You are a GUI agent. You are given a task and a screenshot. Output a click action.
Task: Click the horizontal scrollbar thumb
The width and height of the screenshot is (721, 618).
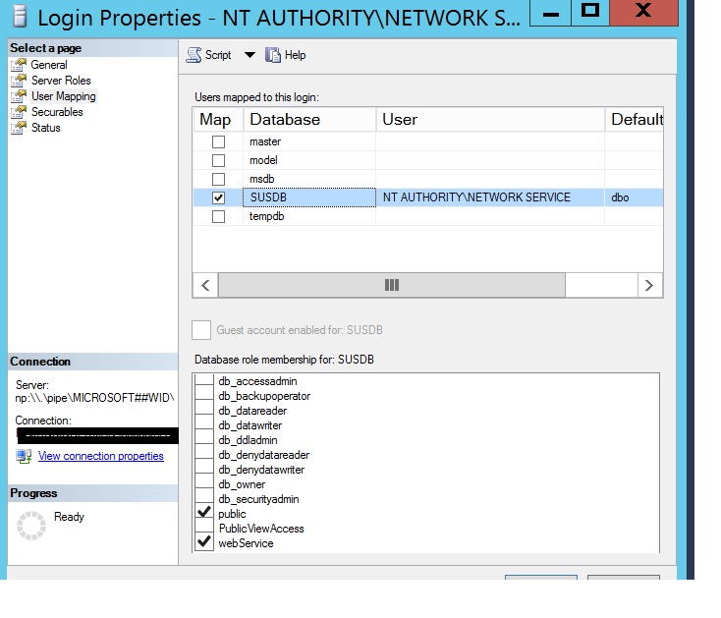[x=392, y=285]
